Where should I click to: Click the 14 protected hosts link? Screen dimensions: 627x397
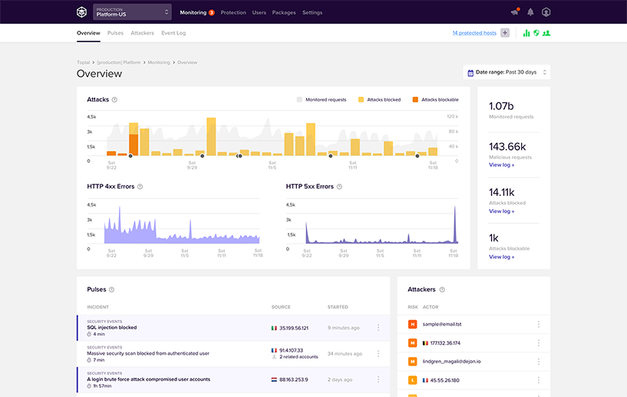pyautogui.click(x=474, y=33)
